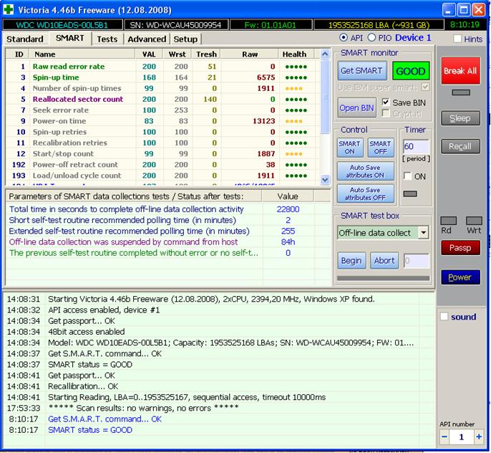Image resolution: width=491 pixels, height=453 pixels.
Task: Click the Value column header
Action: click(x=288, y=196)
